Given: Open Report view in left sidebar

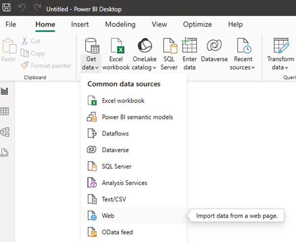Looking at the screenshot, I should pyautogui.click(x=5, y=91).
